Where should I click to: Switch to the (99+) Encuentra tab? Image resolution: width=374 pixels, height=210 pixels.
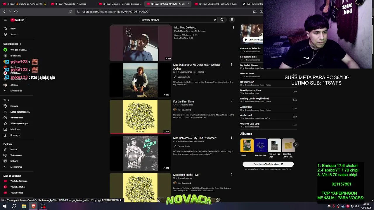pos(252,4)
